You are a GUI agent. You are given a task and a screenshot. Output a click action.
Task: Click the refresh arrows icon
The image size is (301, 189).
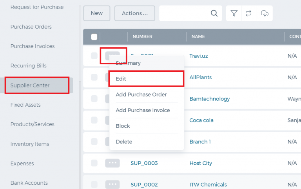(x=248, y=13)
